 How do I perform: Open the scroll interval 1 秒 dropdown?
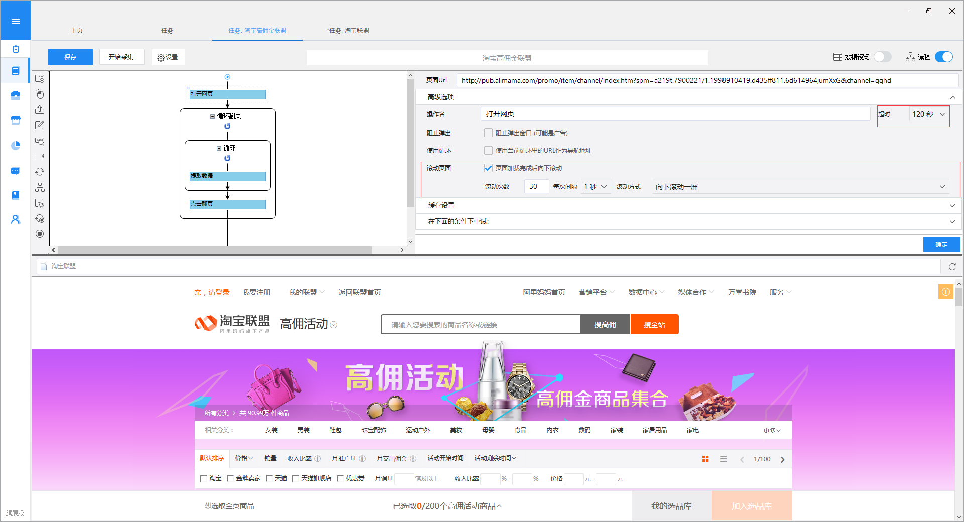[x=595, y=187]
